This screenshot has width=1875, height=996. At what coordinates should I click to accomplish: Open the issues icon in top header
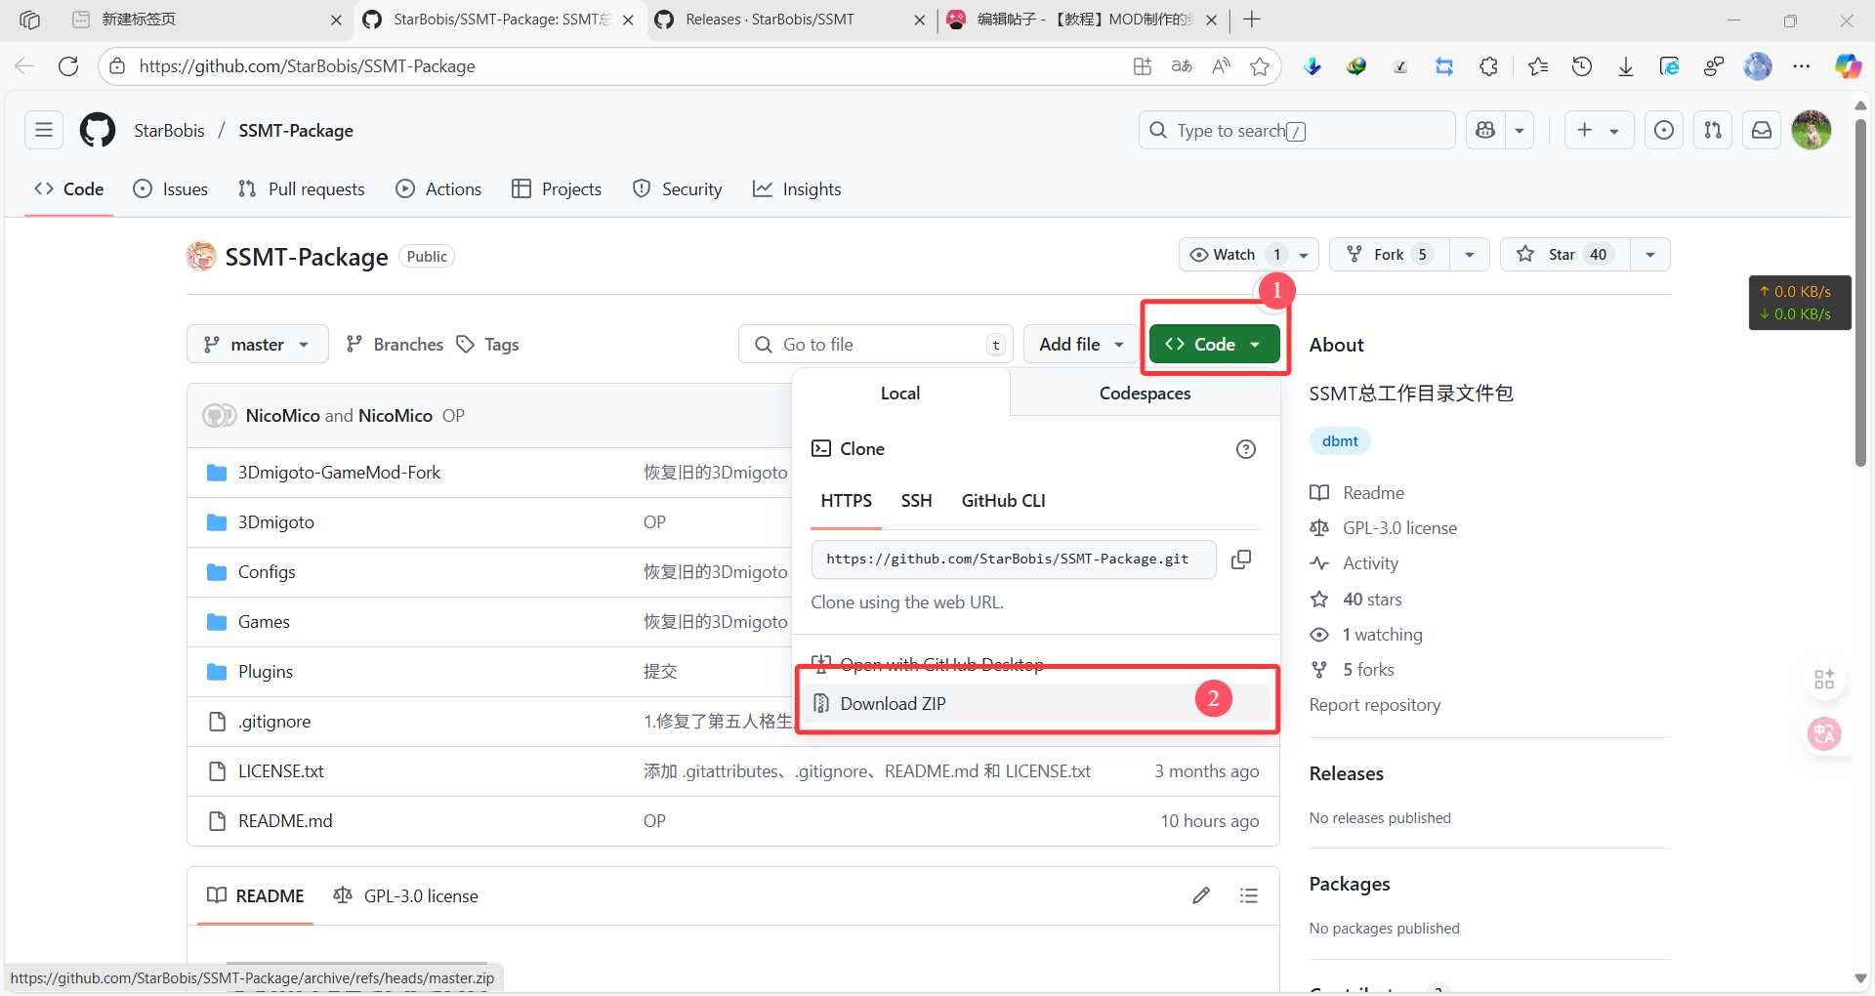1663,131
